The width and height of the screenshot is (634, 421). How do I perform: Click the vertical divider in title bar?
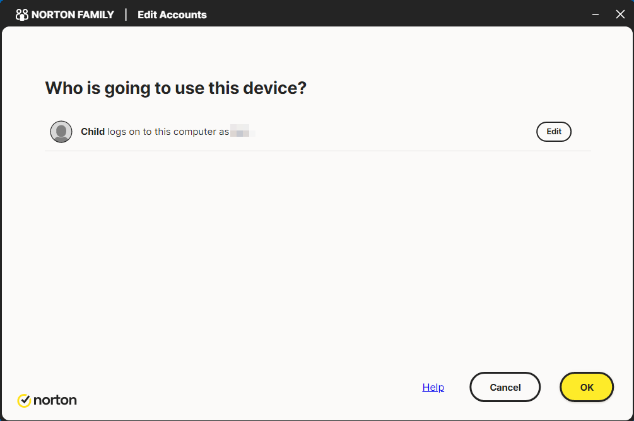coord(126,14)
